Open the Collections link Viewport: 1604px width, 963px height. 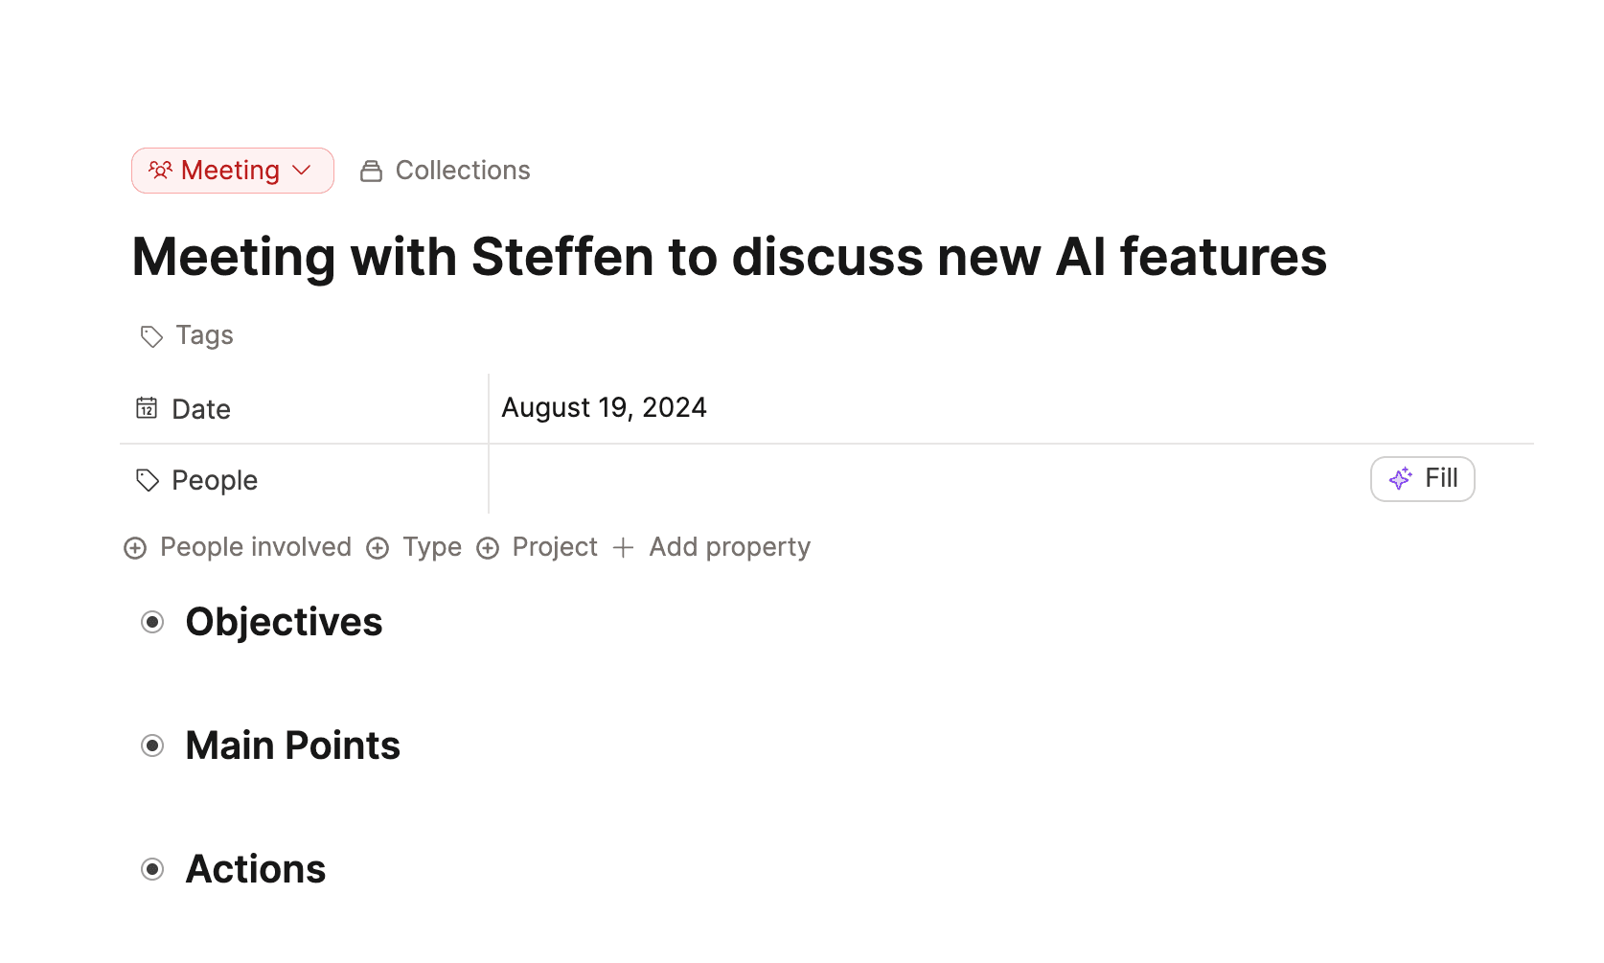pyautogui.click(x=462, y=171)
